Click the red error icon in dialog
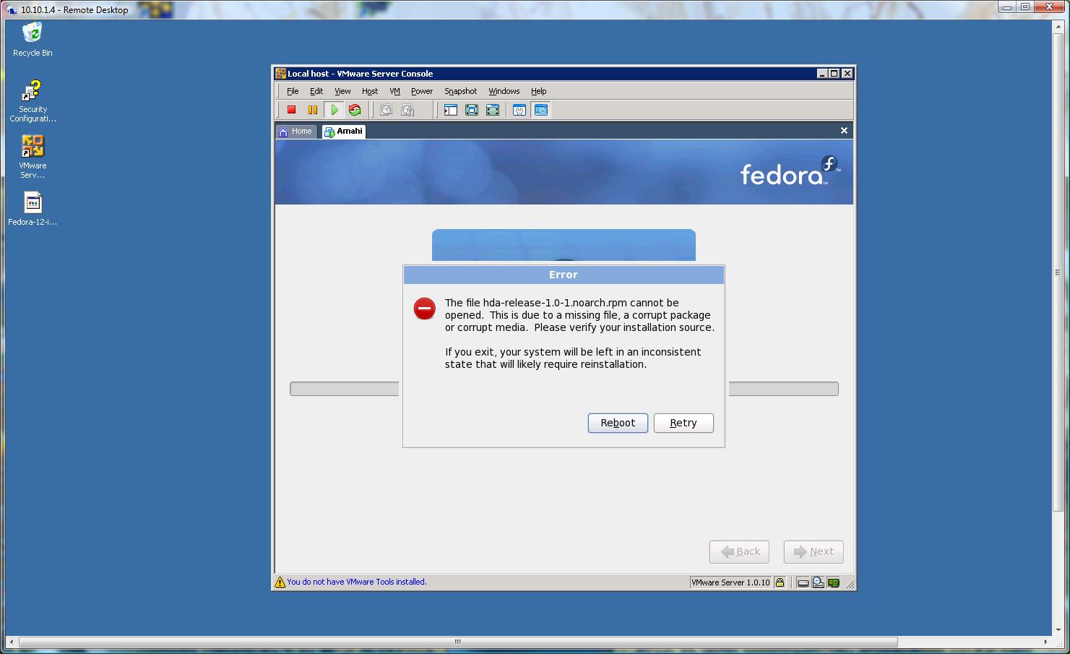The image size is (1070, 654). [x=425, y=309]
